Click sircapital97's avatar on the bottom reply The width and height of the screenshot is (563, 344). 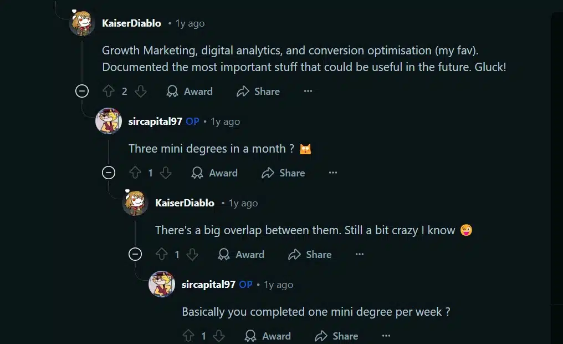click(161, 284)
